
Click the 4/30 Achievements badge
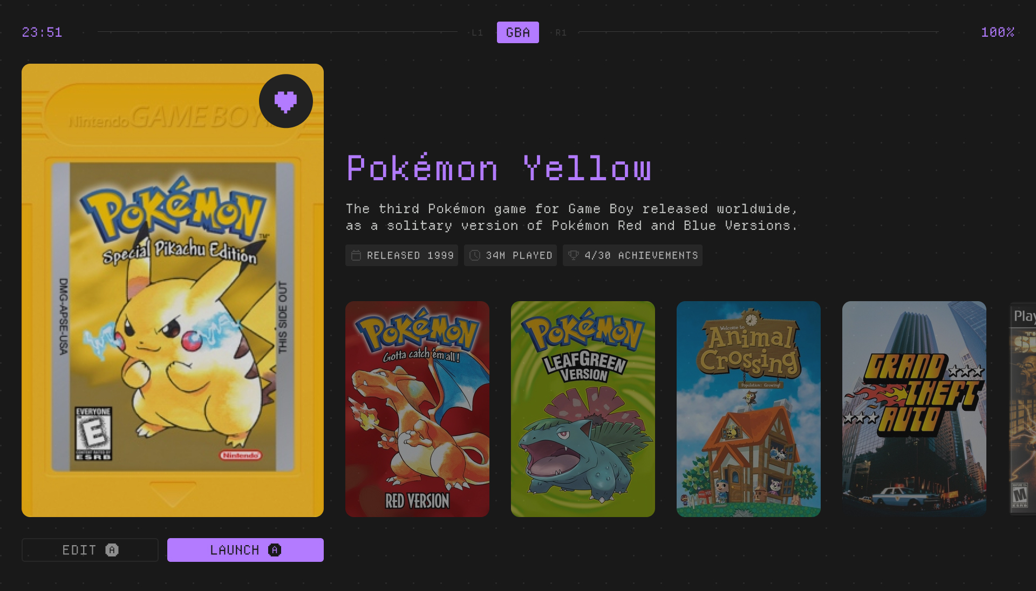click(632, 255)
